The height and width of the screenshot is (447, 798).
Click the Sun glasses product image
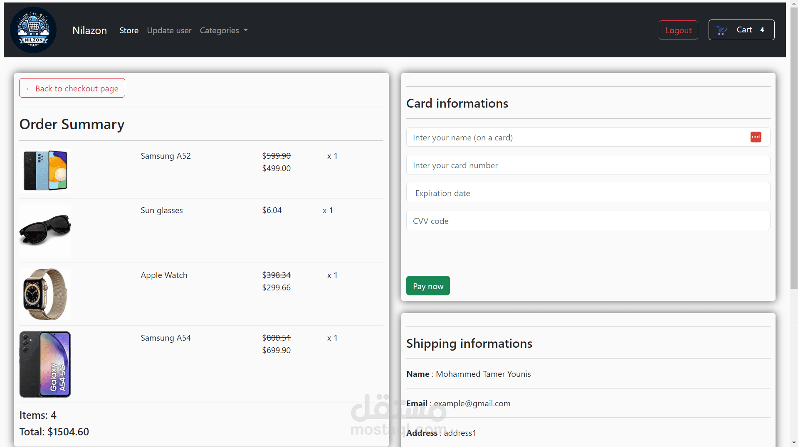click(45, 231)
